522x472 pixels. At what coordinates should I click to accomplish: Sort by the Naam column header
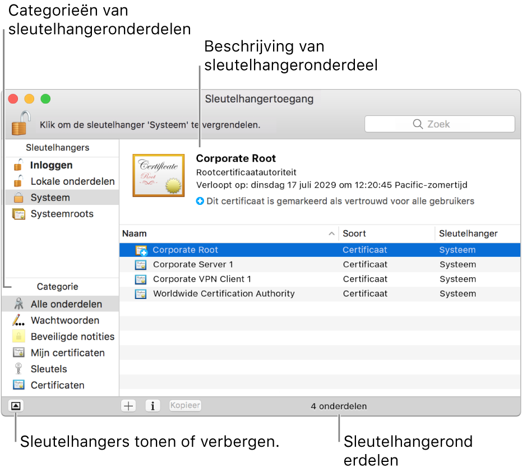[229, 233]
